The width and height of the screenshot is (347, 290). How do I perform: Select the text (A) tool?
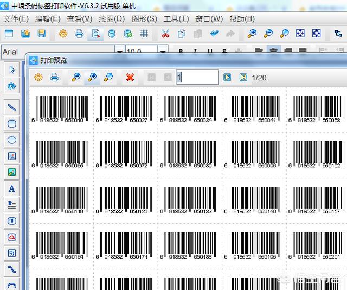click(x=11, y=188)
